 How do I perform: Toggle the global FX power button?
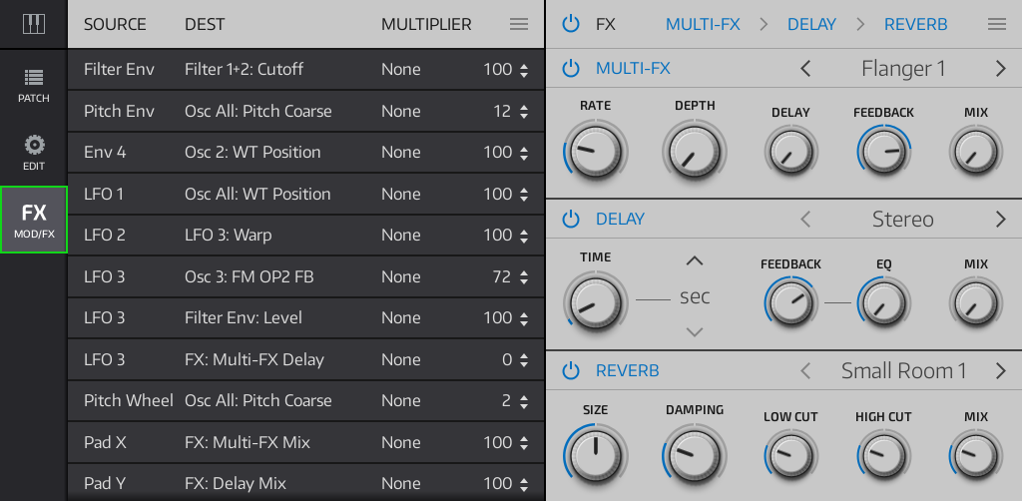pyautogui.click(x=570, y=25)
